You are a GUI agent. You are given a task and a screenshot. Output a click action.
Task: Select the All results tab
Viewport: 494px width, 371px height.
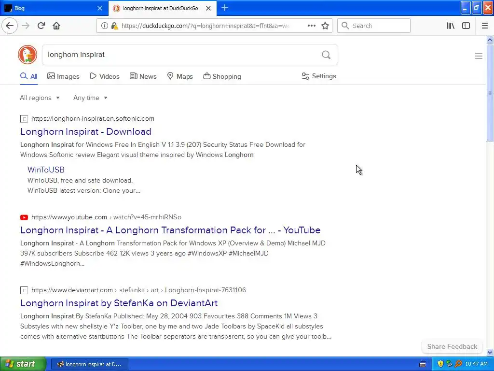(x=28, y=76)
